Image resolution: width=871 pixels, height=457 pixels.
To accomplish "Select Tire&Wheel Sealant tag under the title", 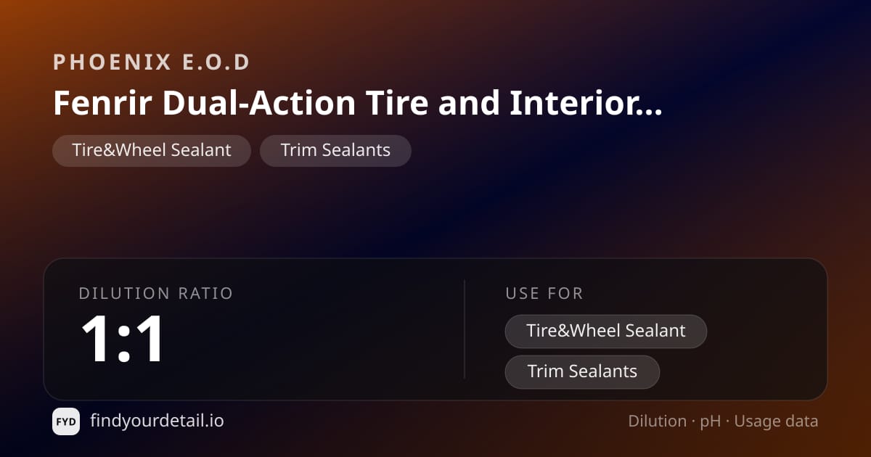I will pyautogui.click(x=152, y=150).
